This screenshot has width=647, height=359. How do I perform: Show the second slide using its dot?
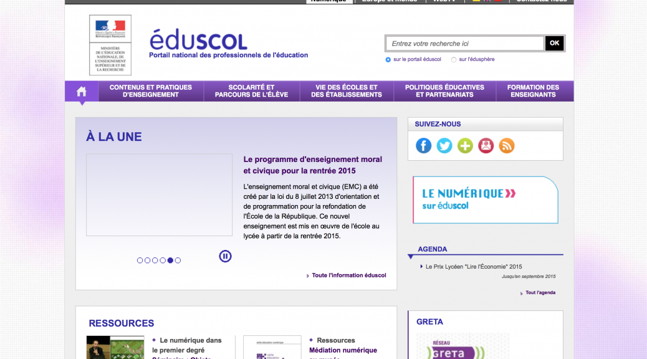147,261
